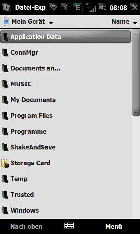Image resolution: width=140 pixels, height=234 pixels.
Task: Tap the Bluetooth status icon
Action: point(66,8)
